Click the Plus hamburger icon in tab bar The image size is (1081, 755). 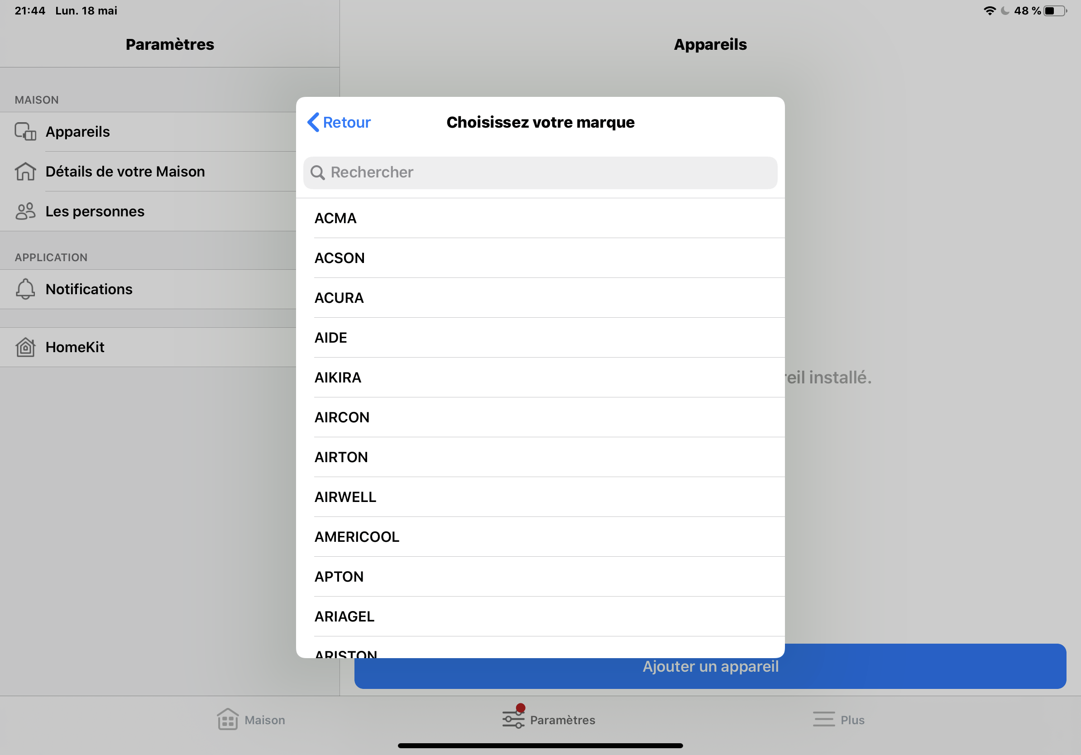pos(824,720)
